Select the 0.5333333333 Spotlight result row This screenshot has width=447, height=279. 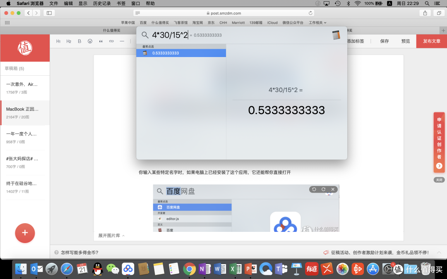[181, 53]
